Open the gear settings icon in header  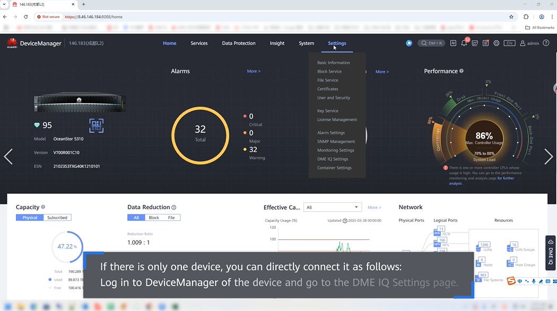click(497, 44)
